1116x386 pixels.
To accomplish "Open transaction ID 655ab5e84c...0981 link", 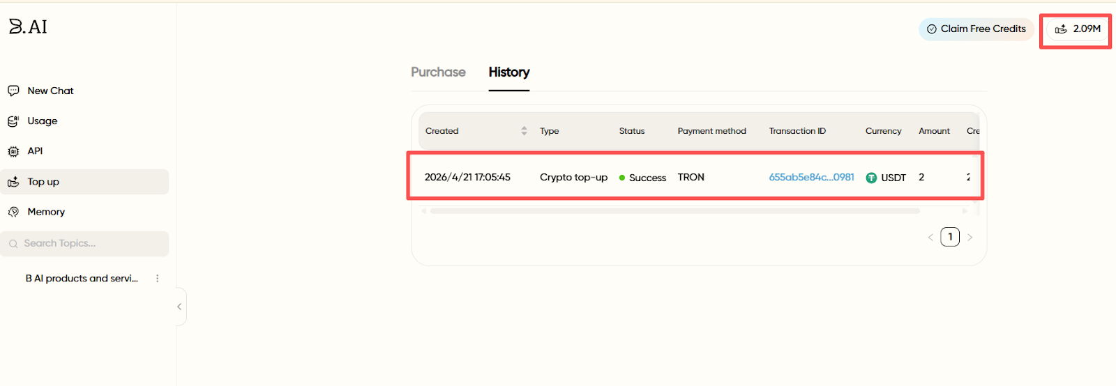I will tap(811, 178).
